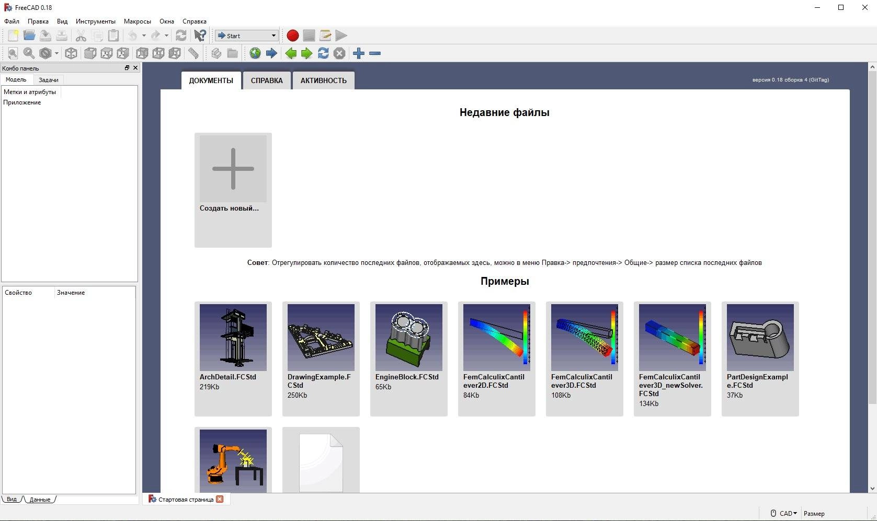Open the macros dialog notepad icon
Screen dimensions: 877x521
(325, 36)
